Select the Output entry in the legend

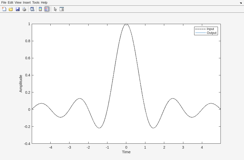click(x=211, y=33)
